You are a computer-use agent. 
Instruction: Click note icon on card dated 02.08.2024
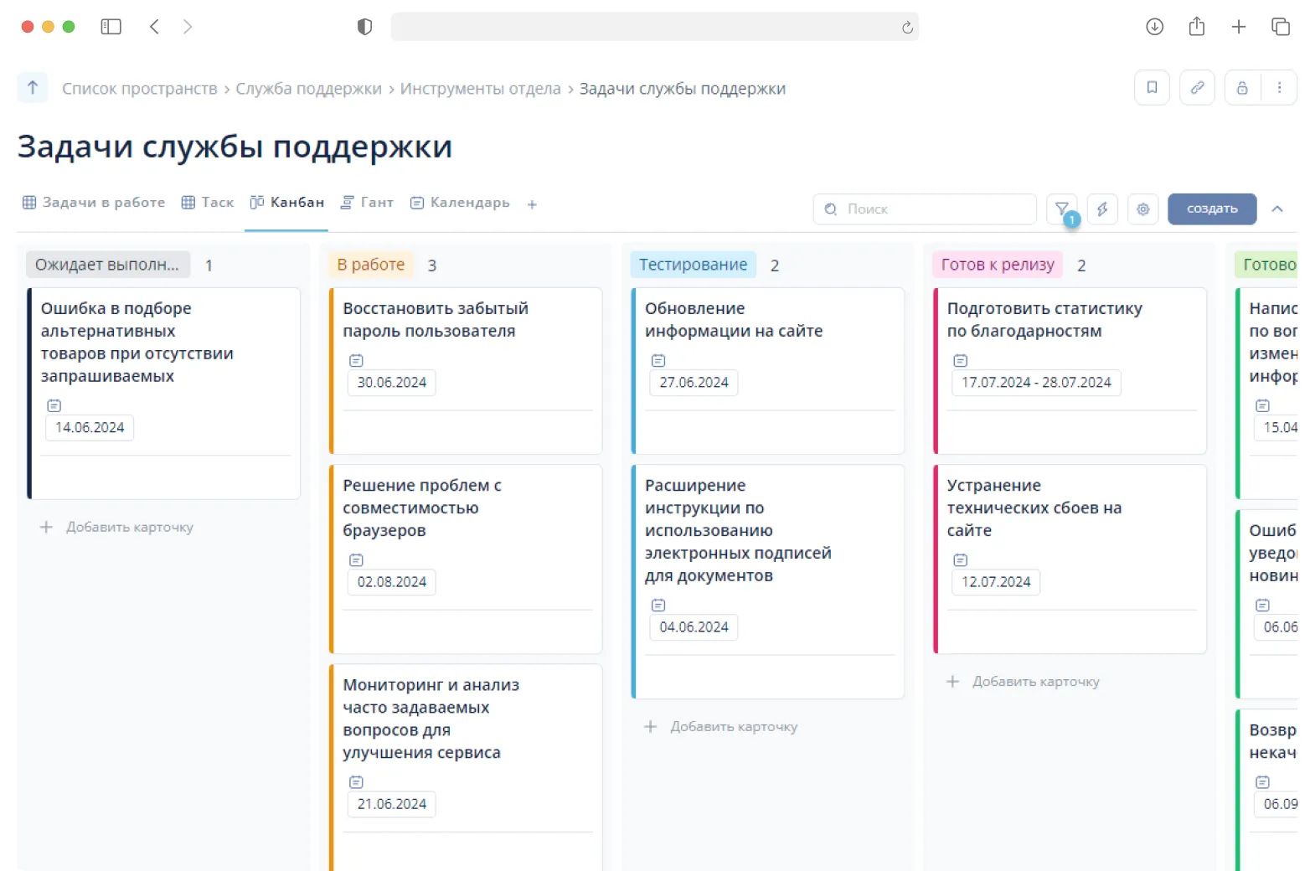pos(356,559)
